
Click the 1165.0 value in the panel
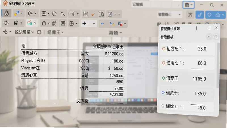199,79
